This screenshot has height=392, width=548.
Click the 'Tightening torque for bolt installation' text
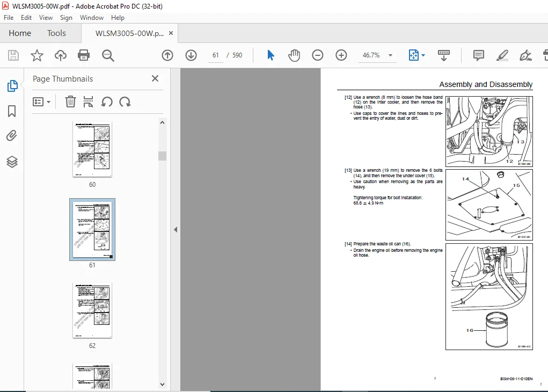388,198
